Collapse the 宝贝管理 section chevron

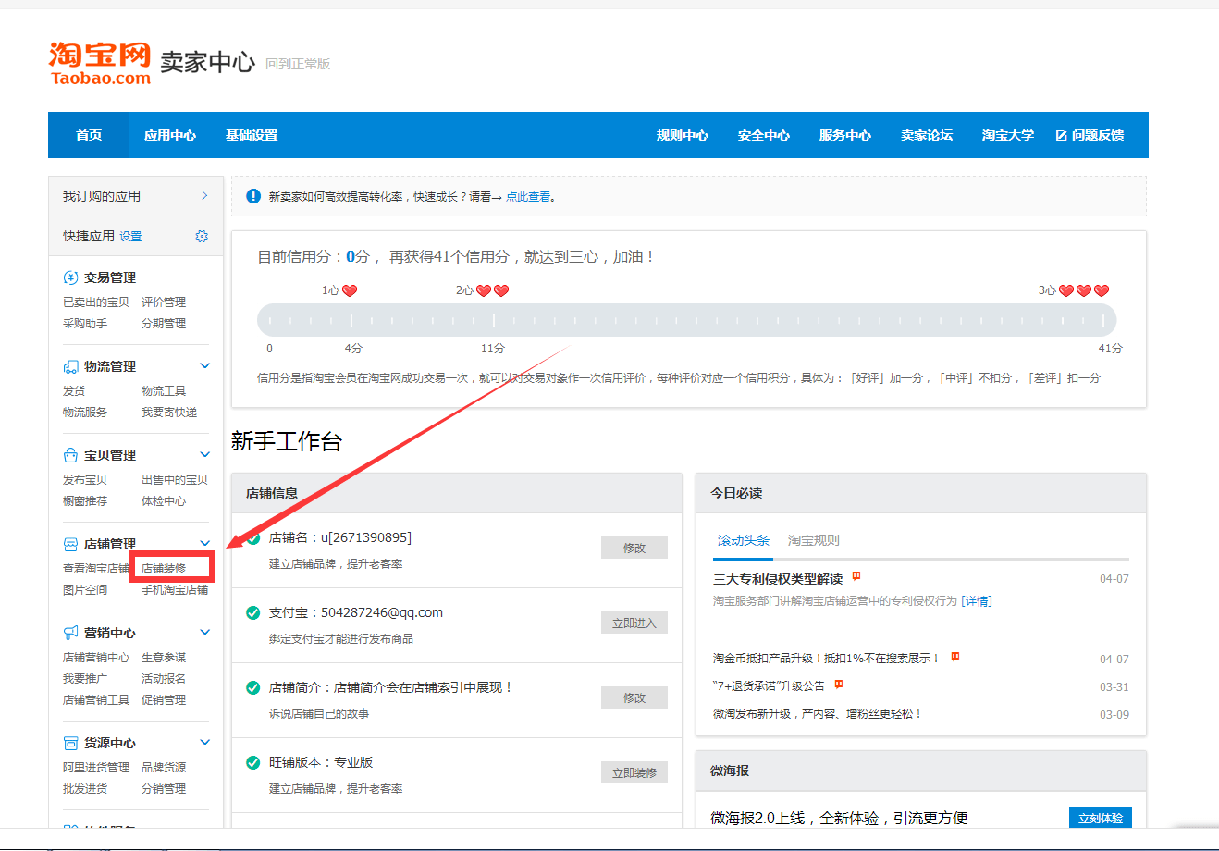click(205, 454)
